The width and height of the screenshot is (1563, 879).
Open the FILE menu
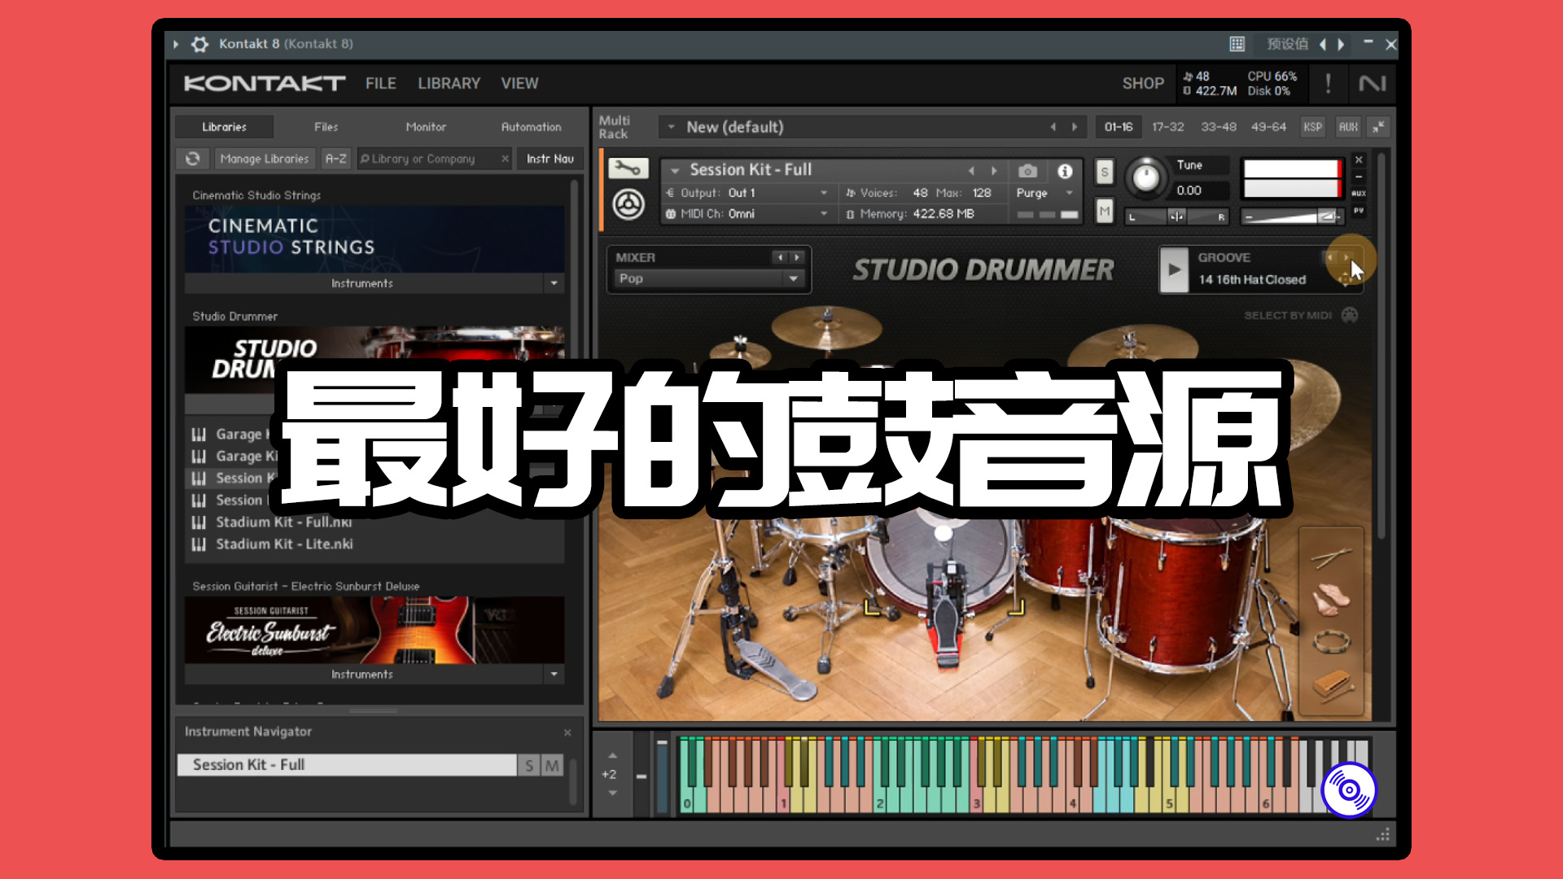pyautogui.click(x=381, y=83)
